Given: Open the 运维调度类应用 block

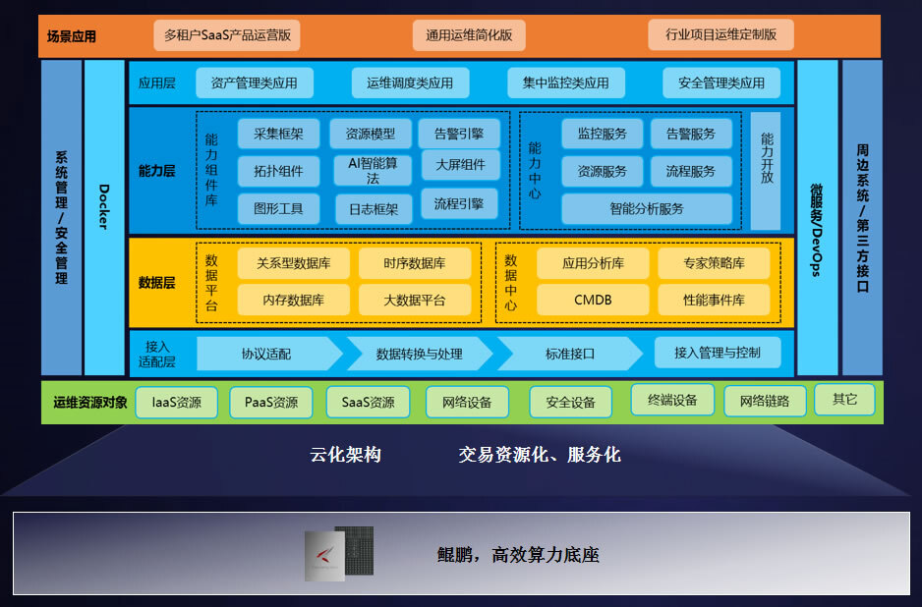Looking at the screenshot, I should (410, 83).
